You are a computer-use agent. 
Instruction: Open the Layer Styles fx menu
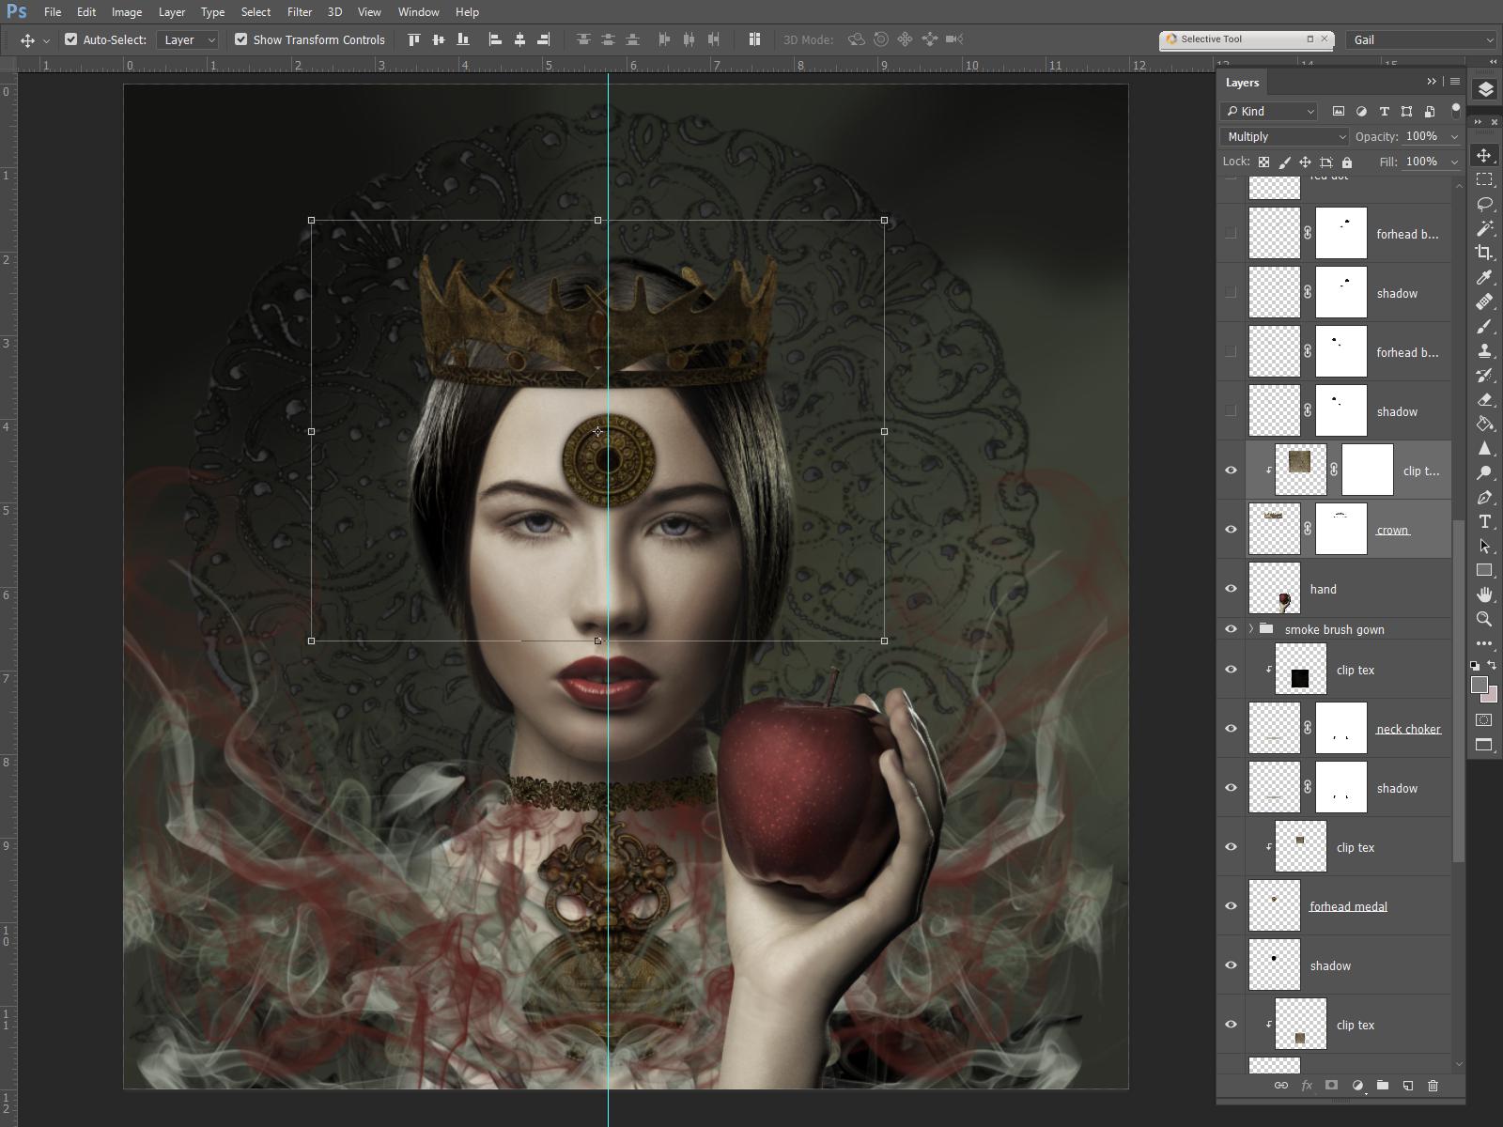point(1307,1085)
